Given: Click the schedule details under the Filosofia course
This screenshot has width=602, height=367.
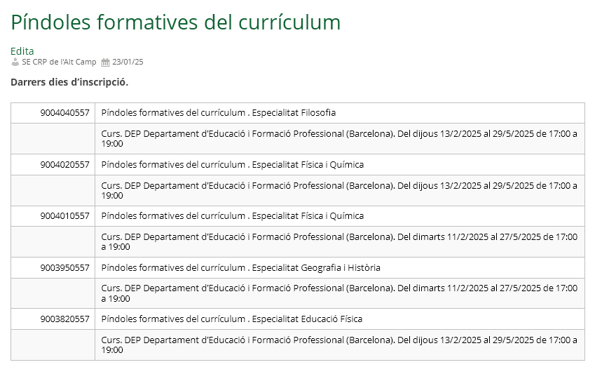Looking at the screenshot, I should (x=339, y=138).
